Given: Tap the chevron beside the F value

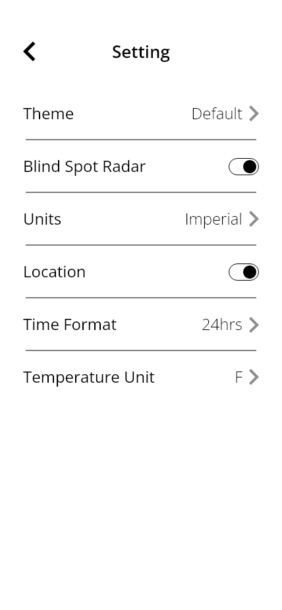Looking at the screenshot, I should pos(254,377).
